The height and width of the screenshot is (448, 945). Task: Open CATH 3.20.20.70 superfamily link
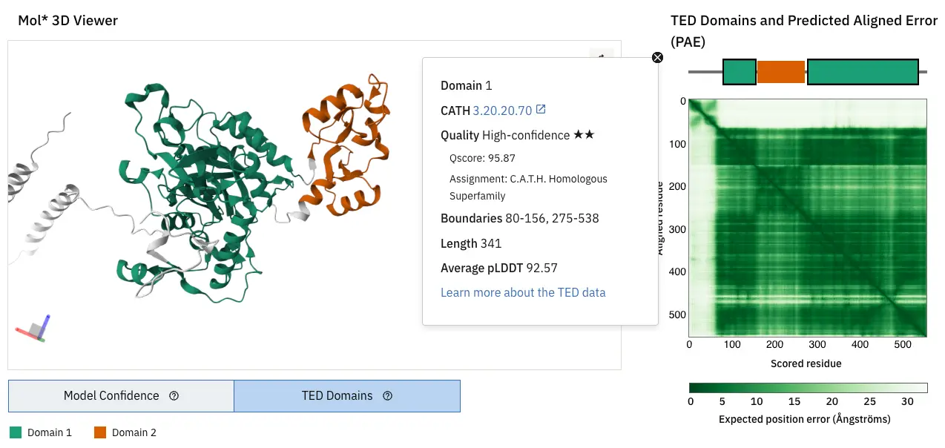[x=502, y=111]
